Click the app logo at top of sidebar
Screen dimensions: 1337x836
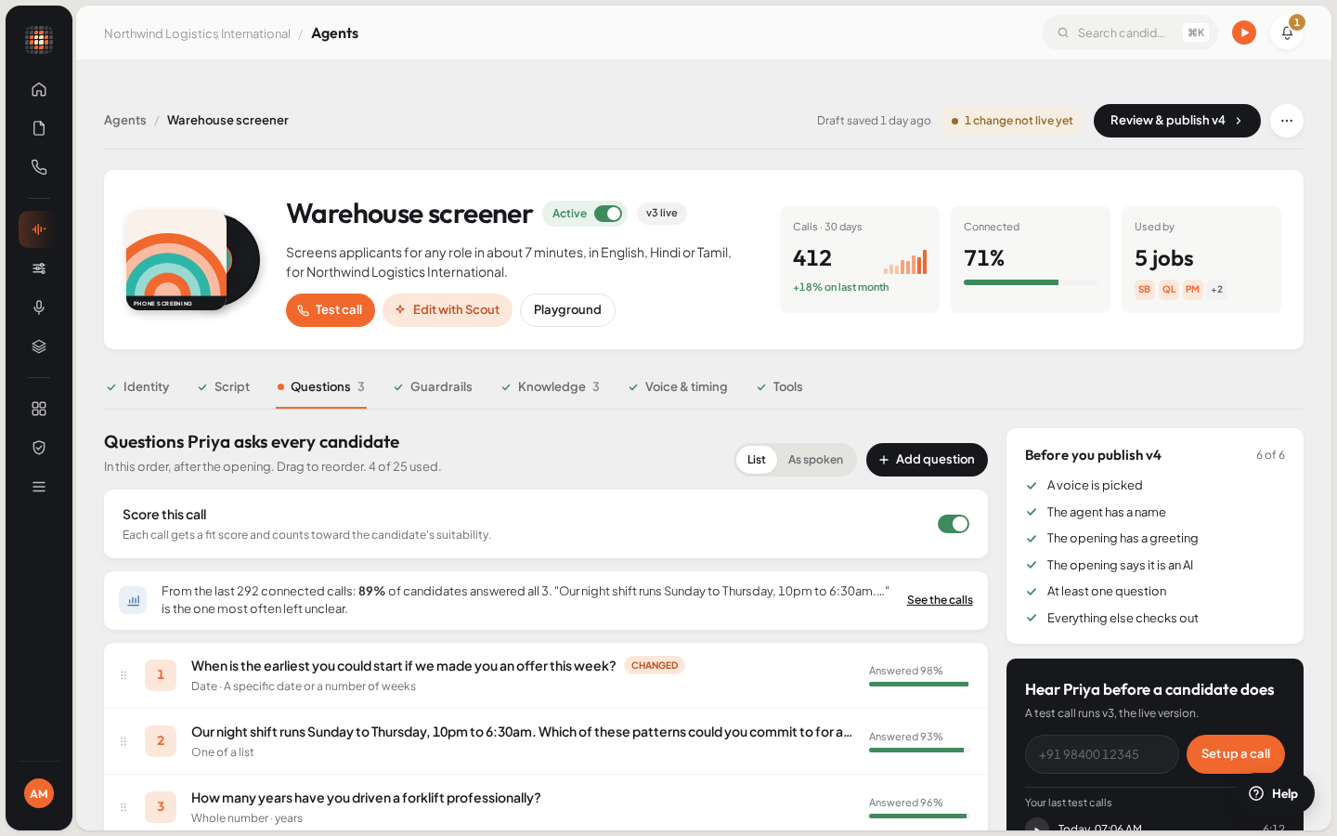39,40
